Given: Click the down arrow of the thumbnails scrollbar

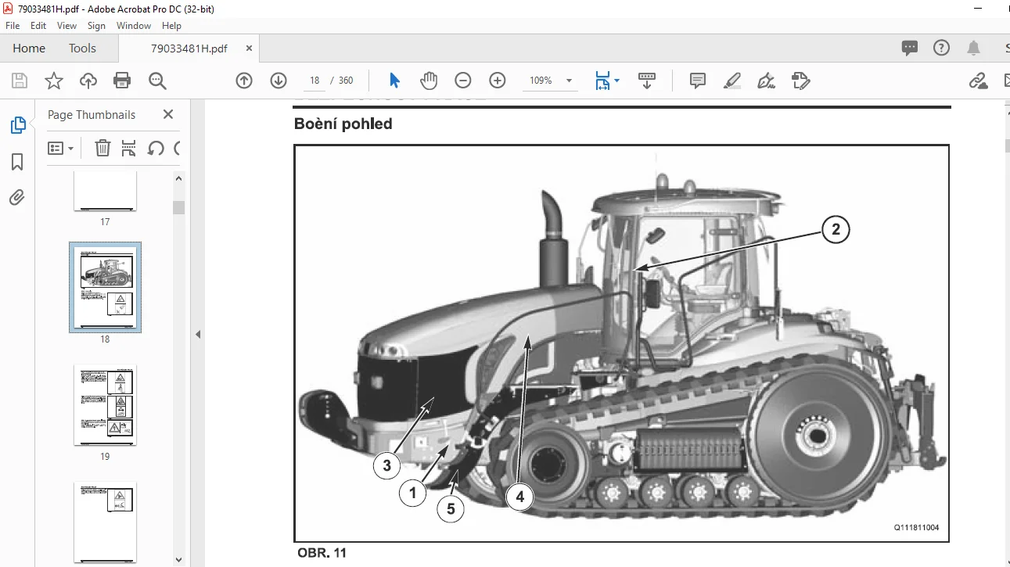Looking at the screenshot, I should 179,560.
